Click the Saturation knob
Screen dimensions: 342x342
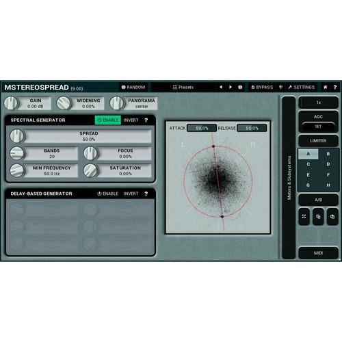[90, 170]
